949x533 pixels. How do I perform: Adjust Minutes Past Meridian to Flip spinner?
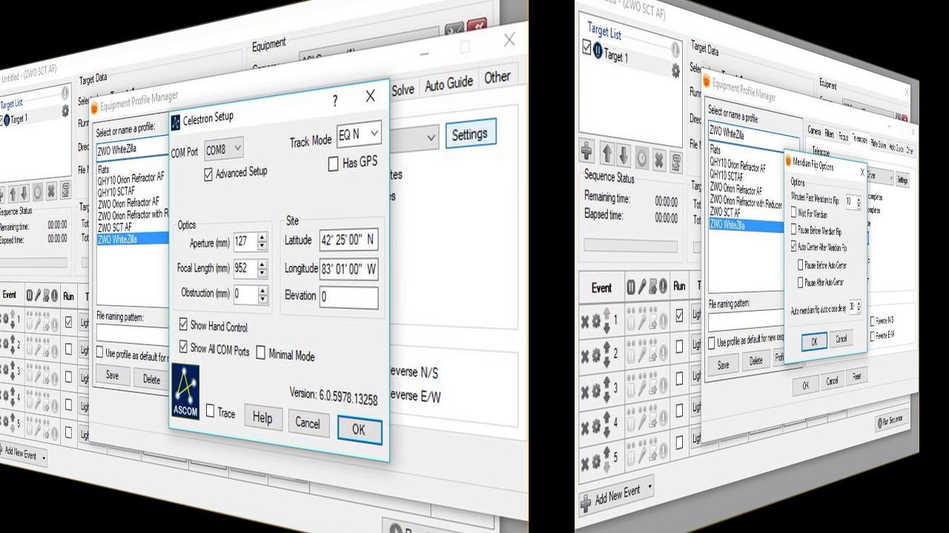point(859,201)
